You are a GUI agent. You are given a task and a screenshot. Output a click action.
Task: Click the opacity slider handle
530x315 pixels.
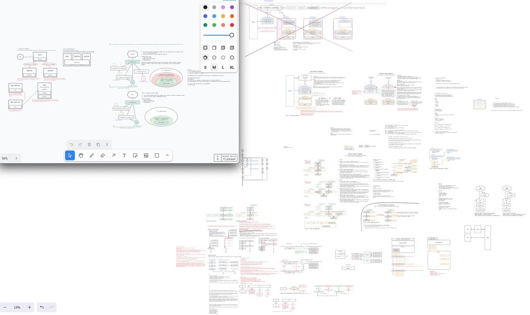coord(231,35)
